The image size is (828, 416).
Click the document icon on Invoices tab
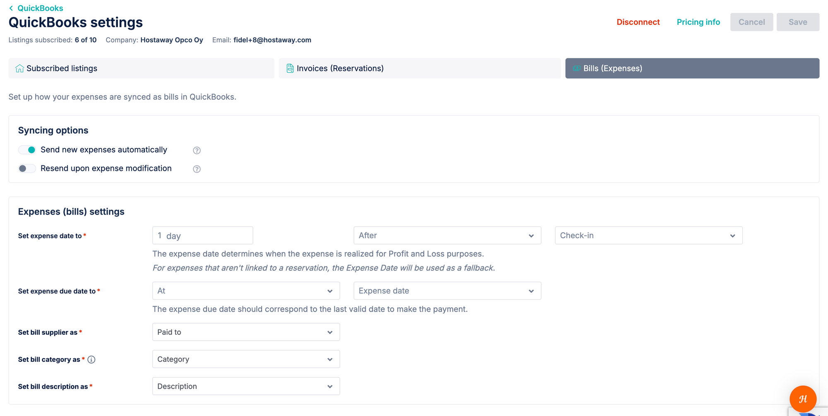click(290, 68)
